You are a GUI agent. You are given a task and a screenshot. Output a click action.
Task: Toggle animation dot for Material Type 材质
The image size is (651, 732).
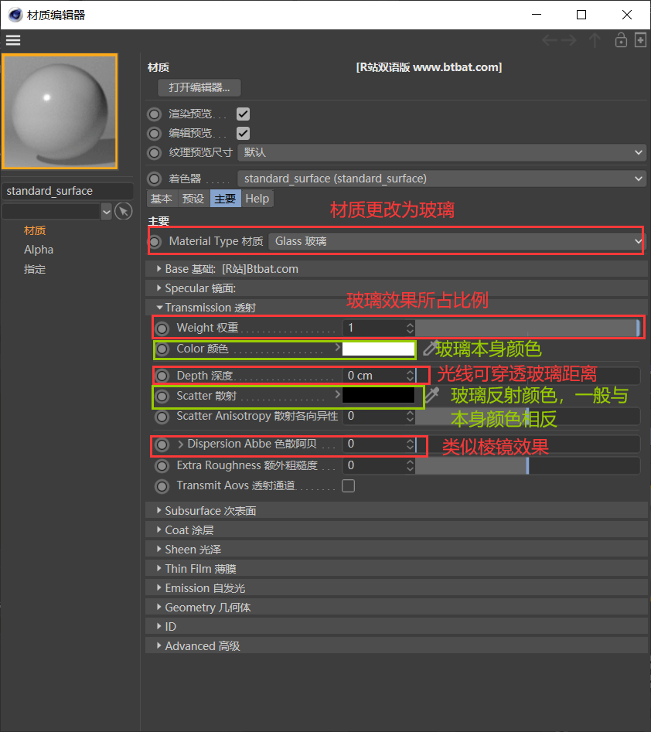click(155, 241)
